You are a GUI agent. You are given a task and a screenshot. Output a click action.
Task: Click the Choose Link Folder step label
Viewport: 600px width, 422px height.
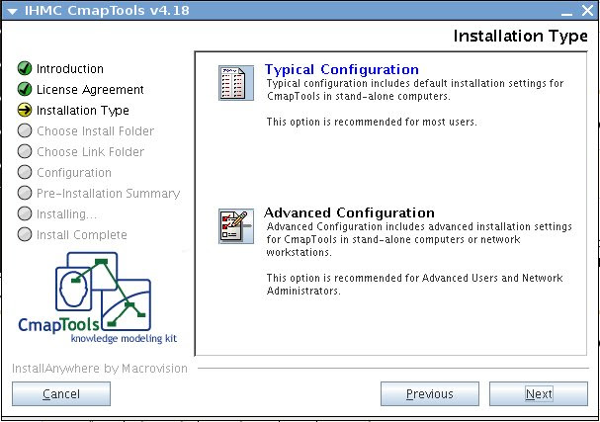pos(90,152)
